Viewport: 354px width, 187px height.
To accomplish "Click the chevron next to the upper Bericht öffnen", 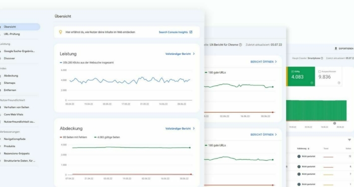I will click(x=276, y=62).
